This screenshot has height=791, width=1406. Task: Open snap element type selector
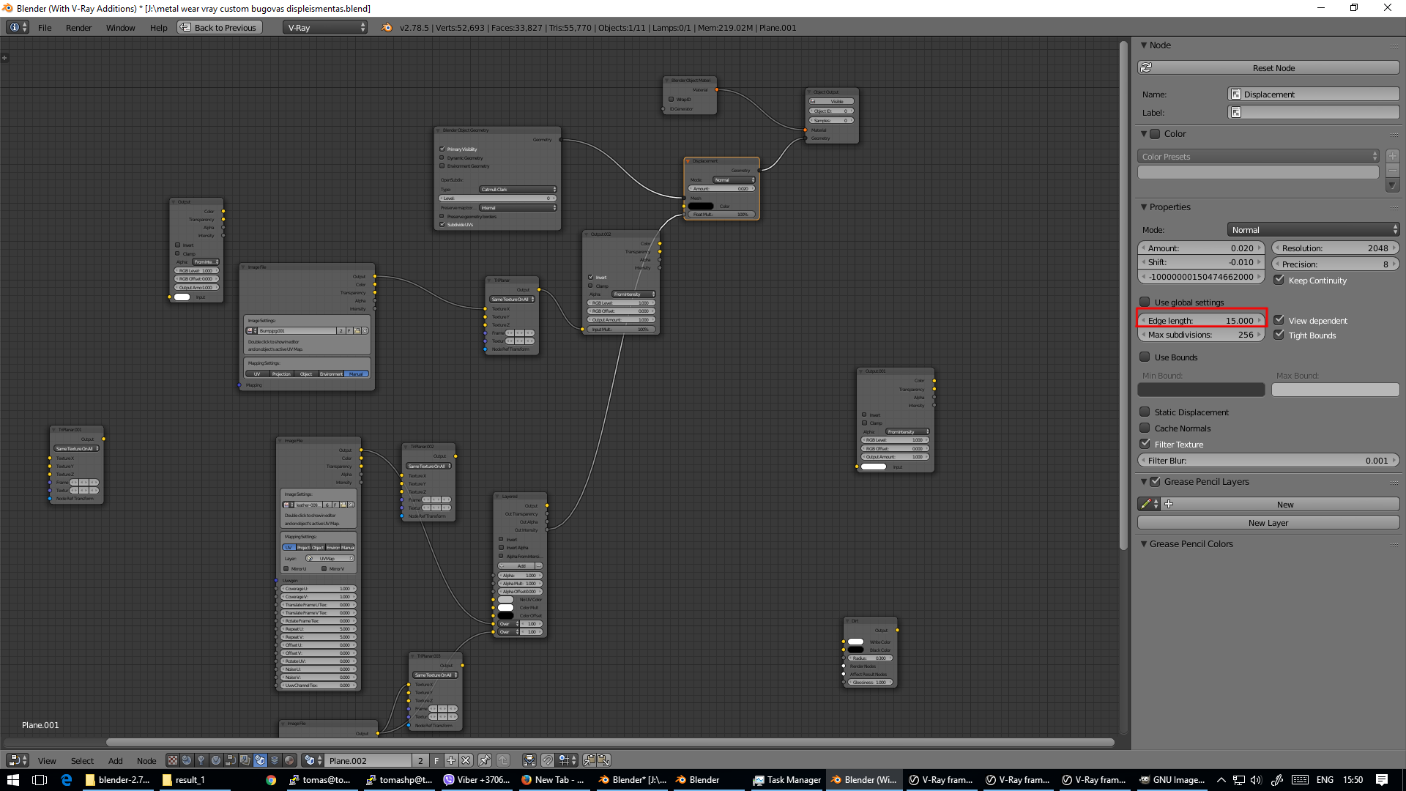(568, 760)
